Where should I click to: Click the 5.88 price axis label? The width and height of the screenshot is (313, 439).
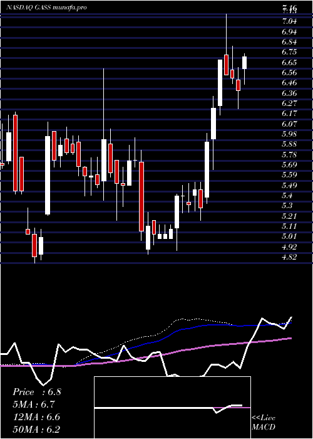pyautogui.click(x=289, y=144)
